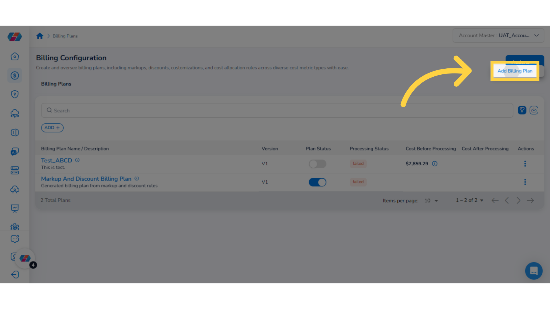Open the shield security sidebar icon
This screenshot has width=550, height=309.
tap(15, 94)
